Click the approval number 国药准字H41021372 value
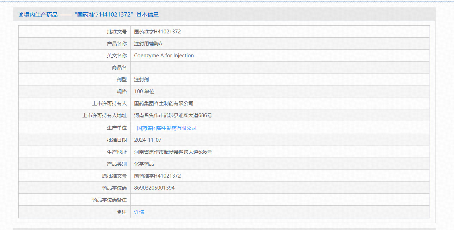The width and height of the screenshot is (454, 230). tap(157, 31)
